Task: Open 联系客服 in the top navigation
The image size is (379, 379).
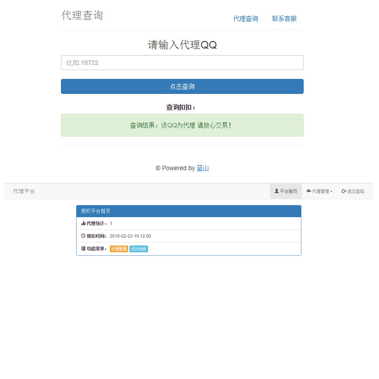Action: pyautogui.click(x=284, y=19)
